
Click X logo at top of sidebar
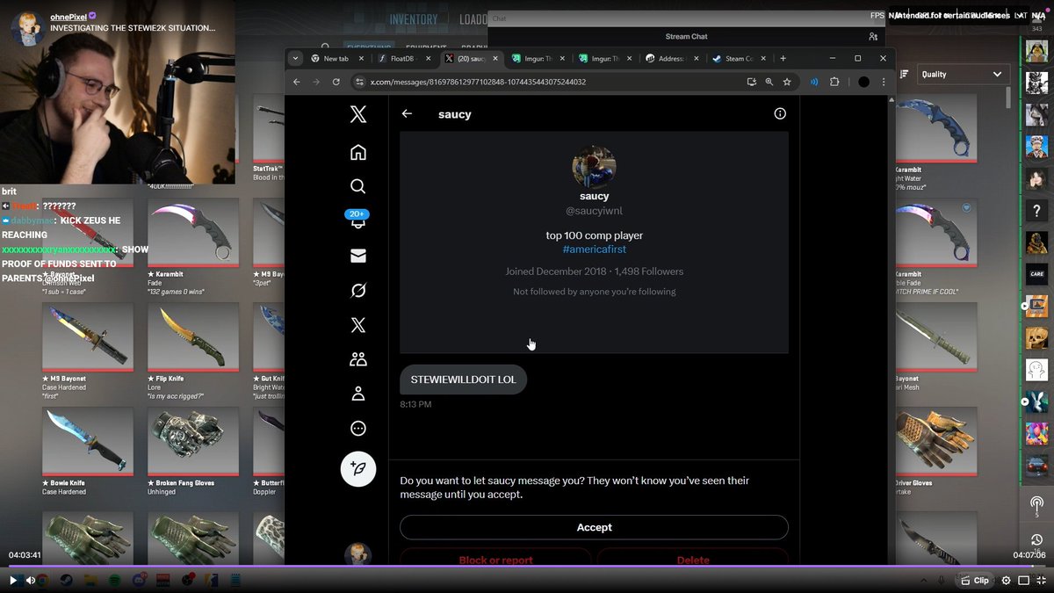coord(357,113)
